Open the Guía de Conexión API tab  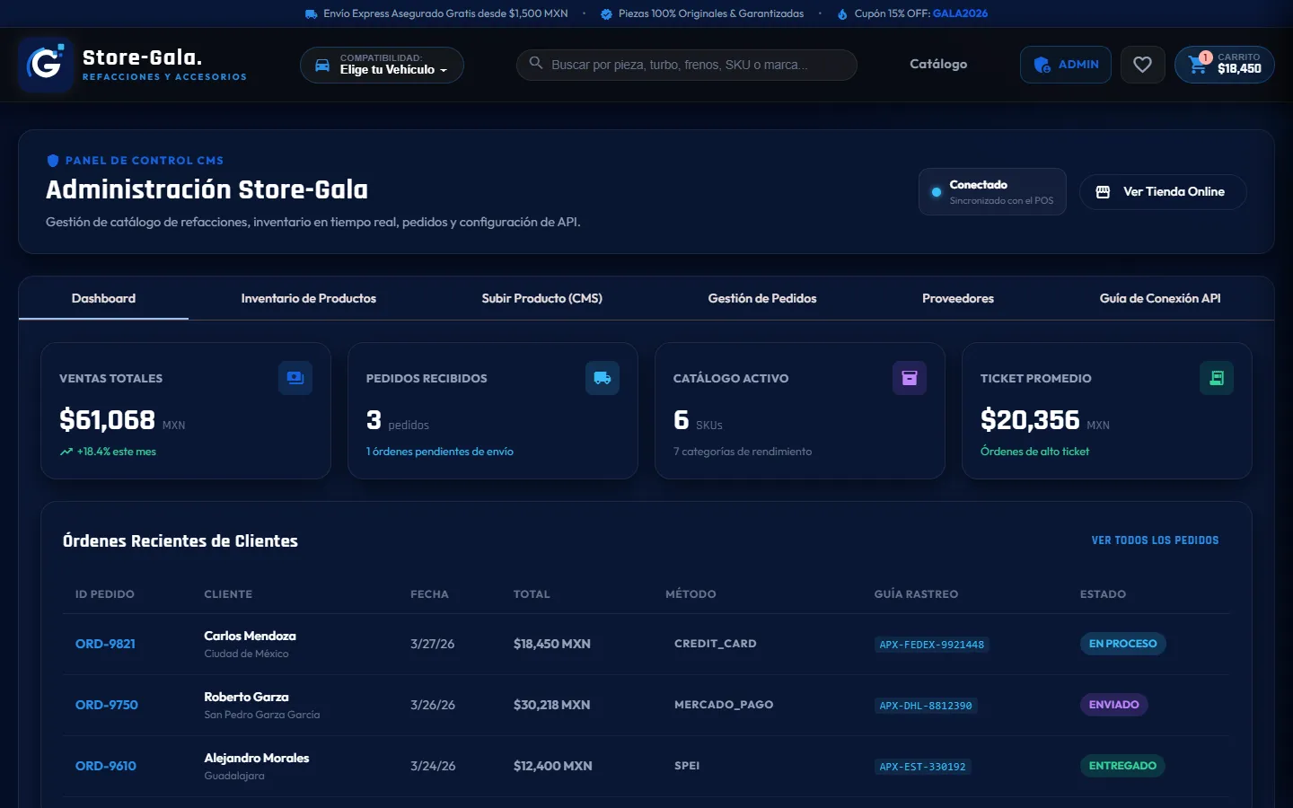(1160, 298)
